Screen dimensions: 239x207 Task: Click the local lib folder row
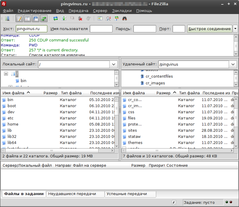(x=58, y=131)
